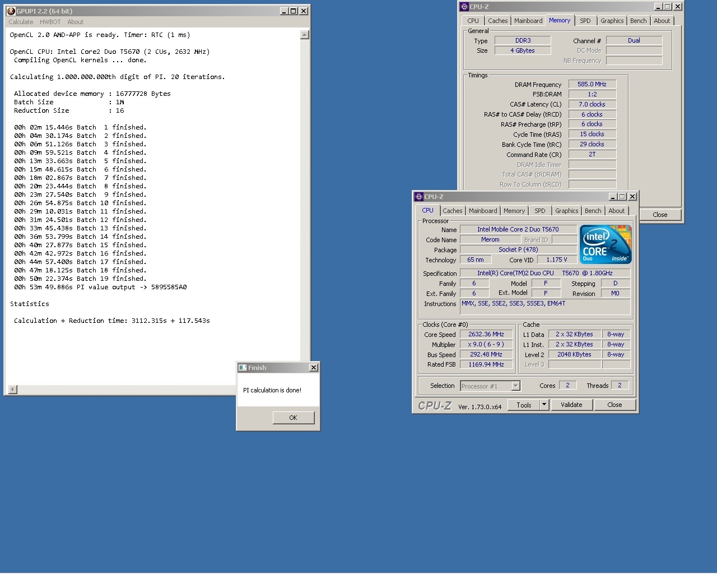This screenshot has height=574, width=717.
Task: Click Close button in back CPU-Z Memory window
Action: [660, 215]
